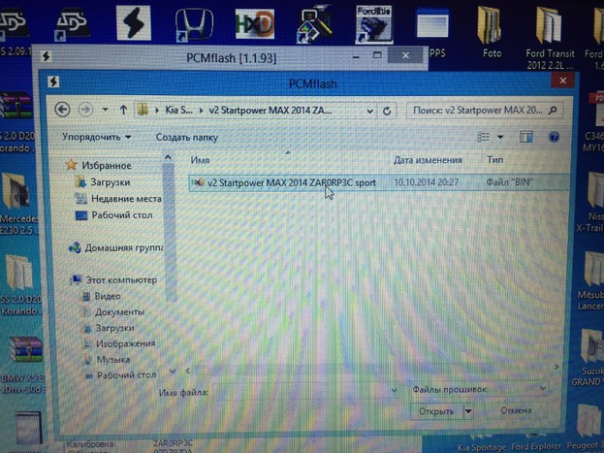Sort by the Имя column header

pos(201,159)
